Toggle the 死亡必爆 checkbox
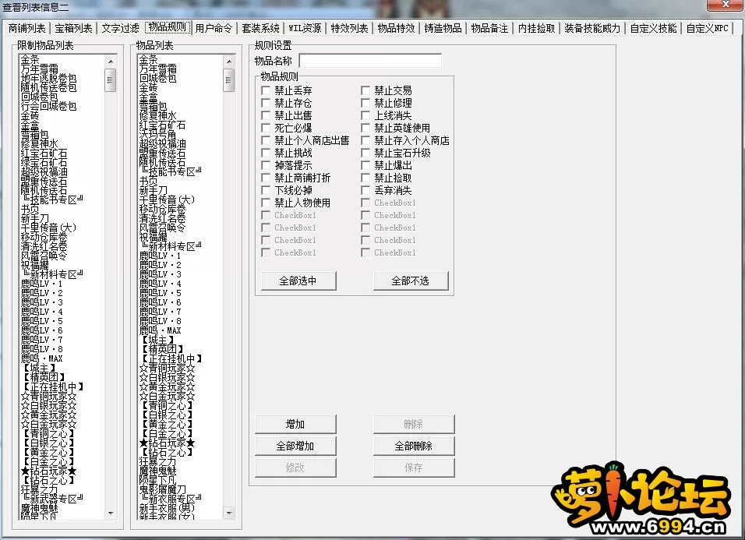745x540 pixels. [266, 128]
